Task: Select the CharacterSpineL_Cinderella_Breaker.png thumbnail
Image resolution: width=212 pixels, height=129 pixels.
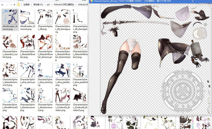Action: 63,95
